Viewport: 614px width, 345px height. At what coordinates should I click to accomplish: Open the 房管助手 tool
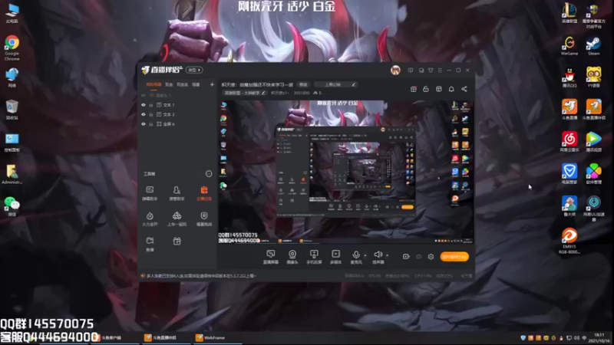pyautogui.click(x=177, y=193)
